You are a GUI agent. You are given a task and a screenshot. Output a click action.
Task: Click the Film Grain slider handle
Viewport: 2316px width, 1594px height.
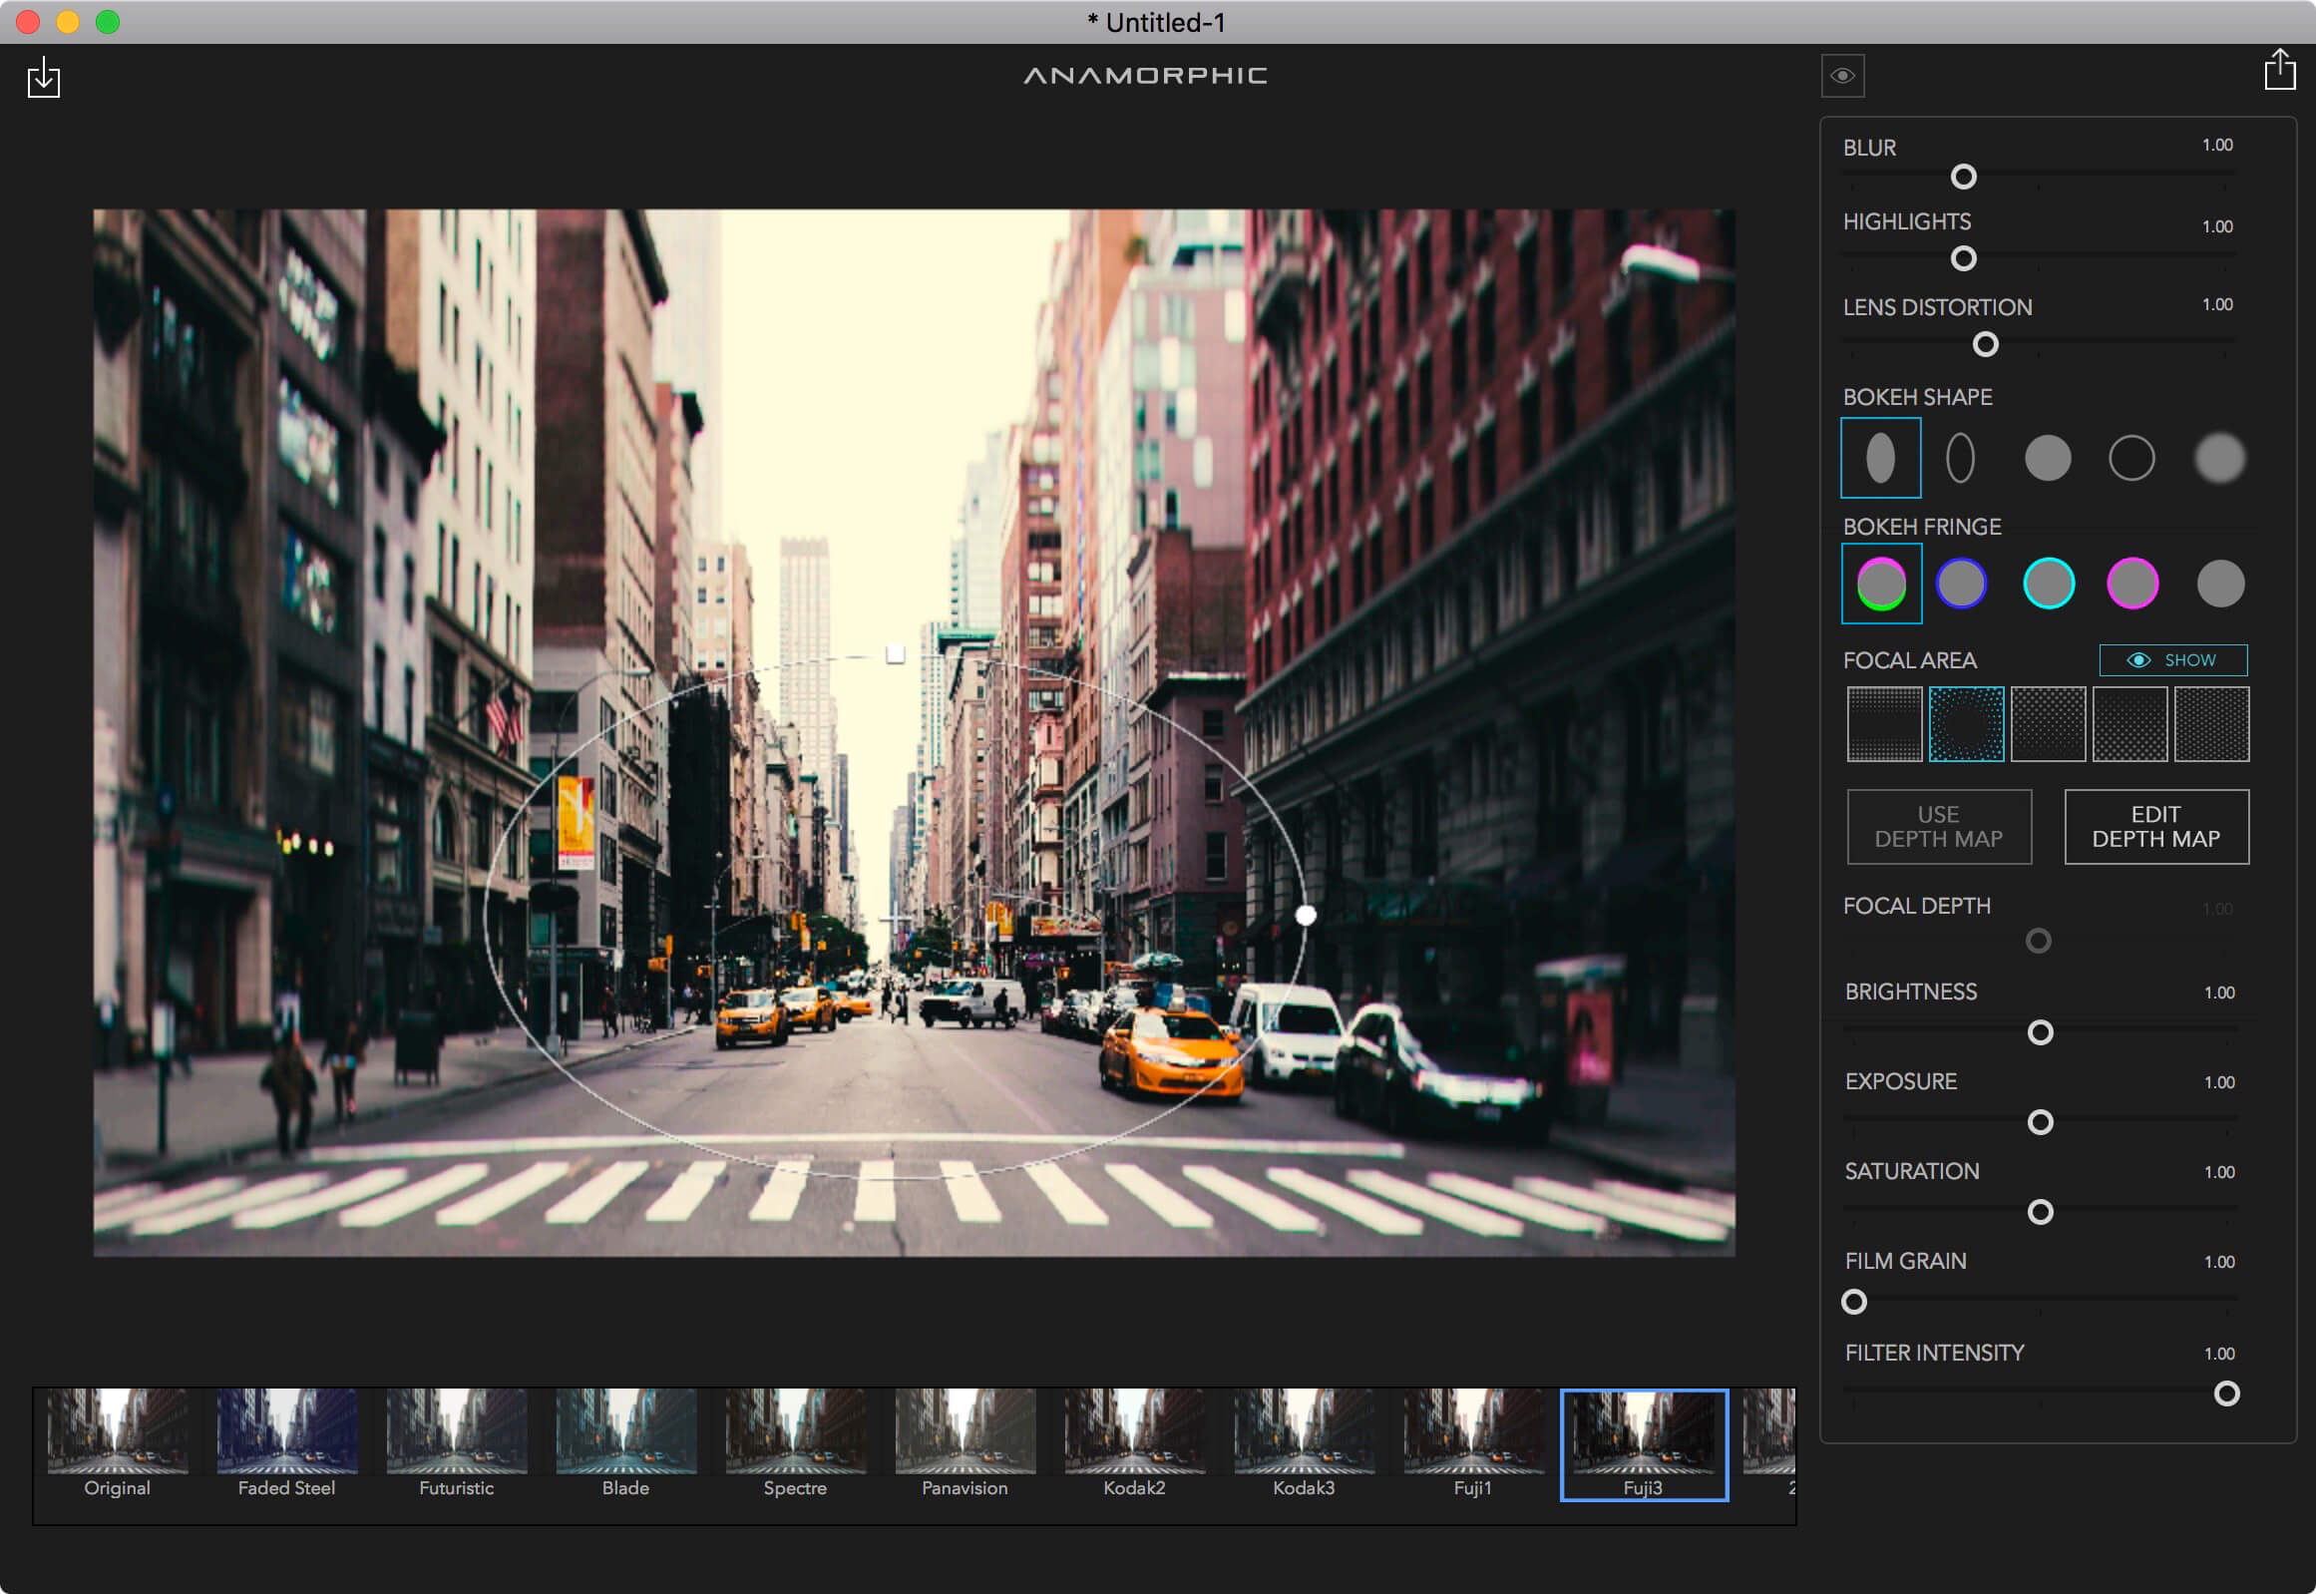(x=1853, y=1302)
